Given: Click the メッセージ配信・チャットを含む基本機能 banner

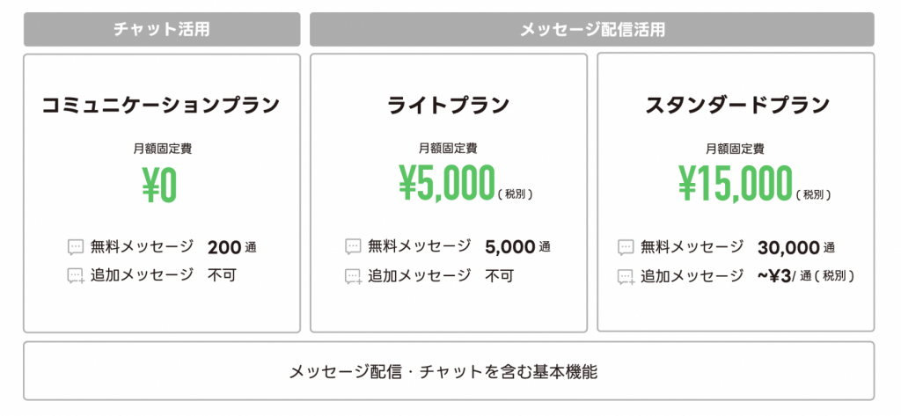Looking at the screenshot, I should point(449,371).
